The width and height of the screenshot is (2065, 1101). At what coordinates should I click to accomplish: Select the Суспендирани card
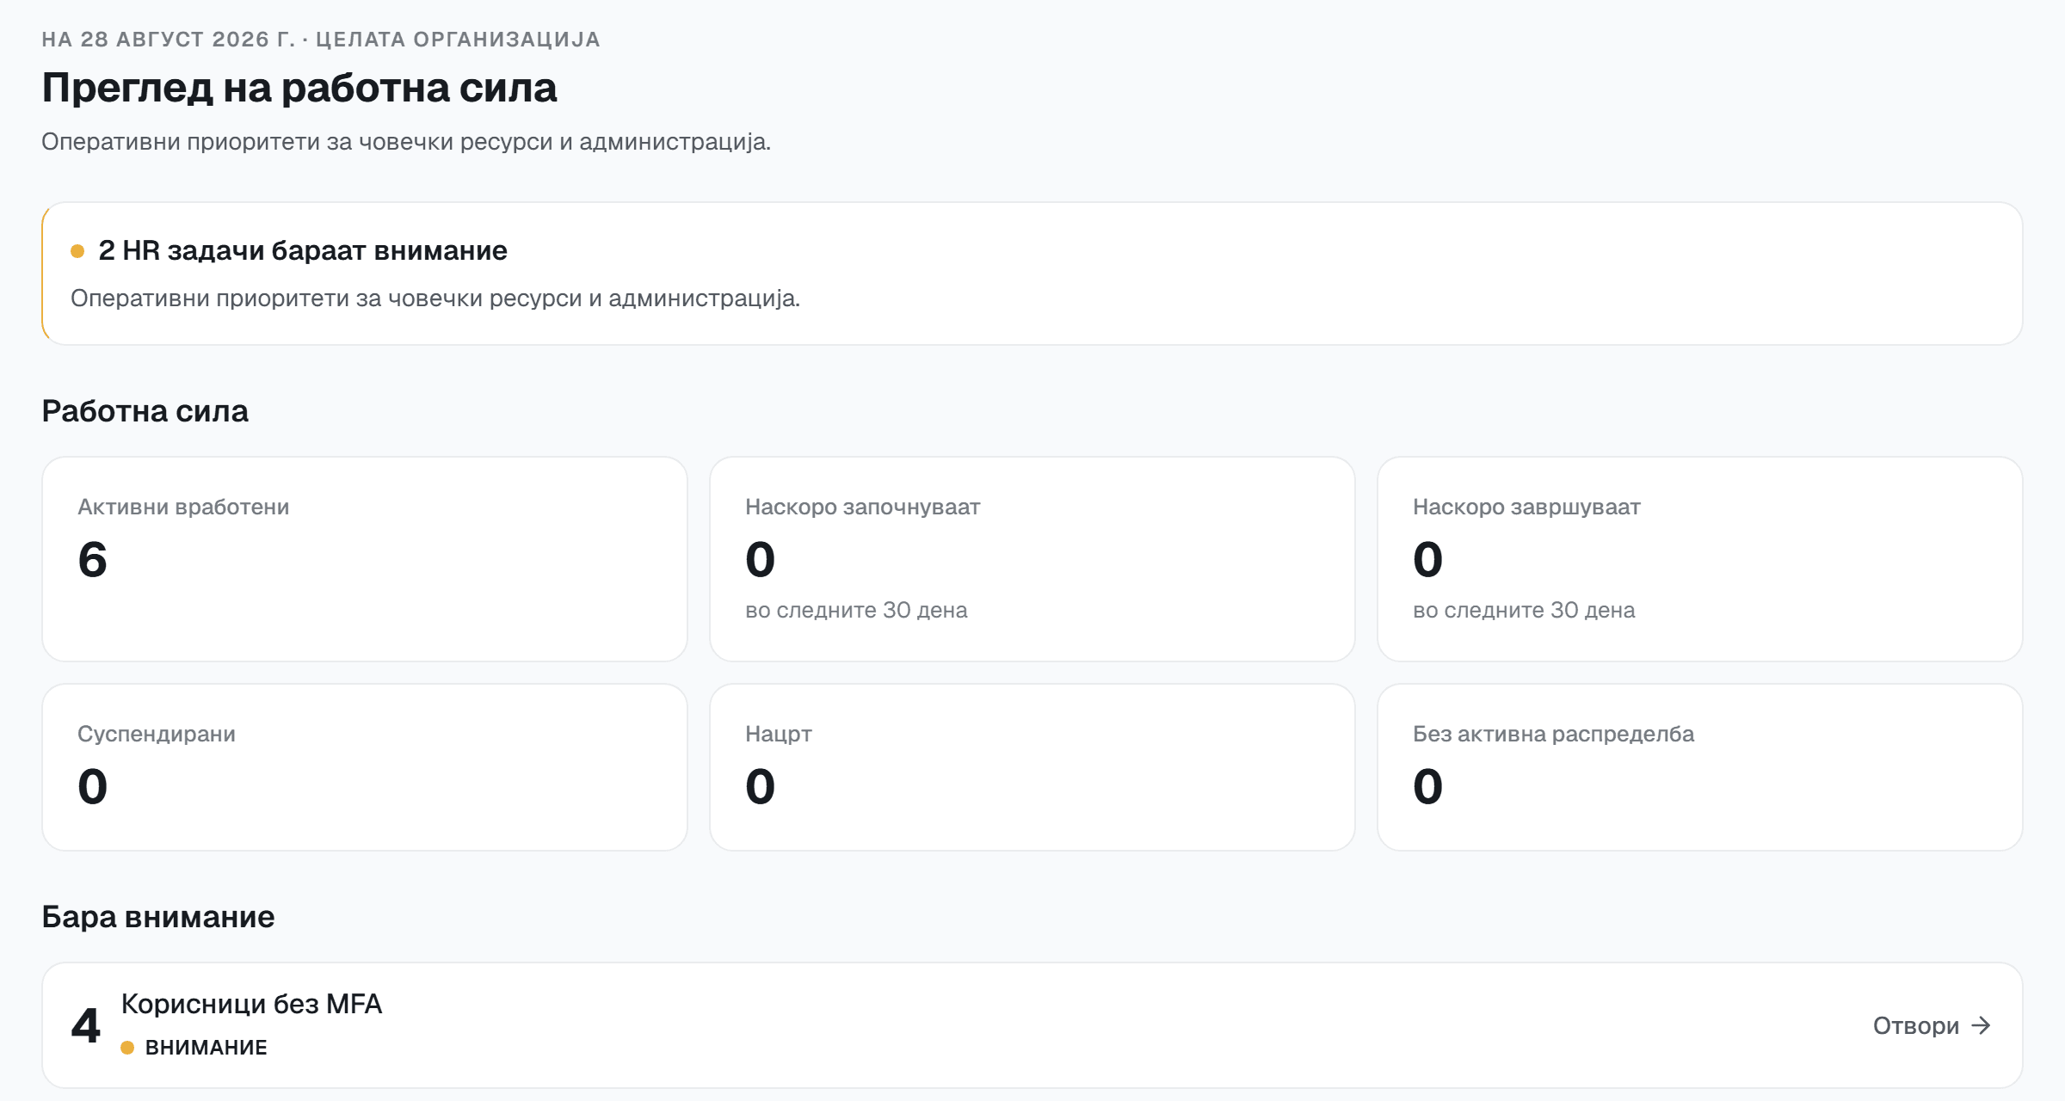click(365, 767)
